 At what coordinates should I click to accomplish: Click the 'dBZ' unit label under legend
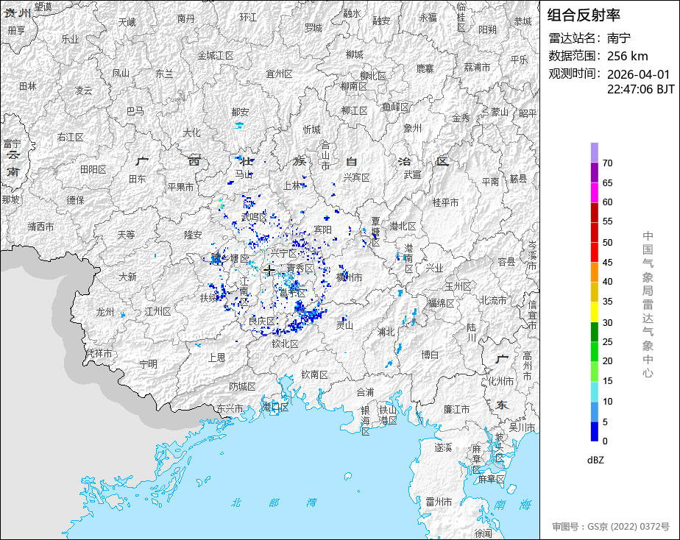tap(595, 460)
